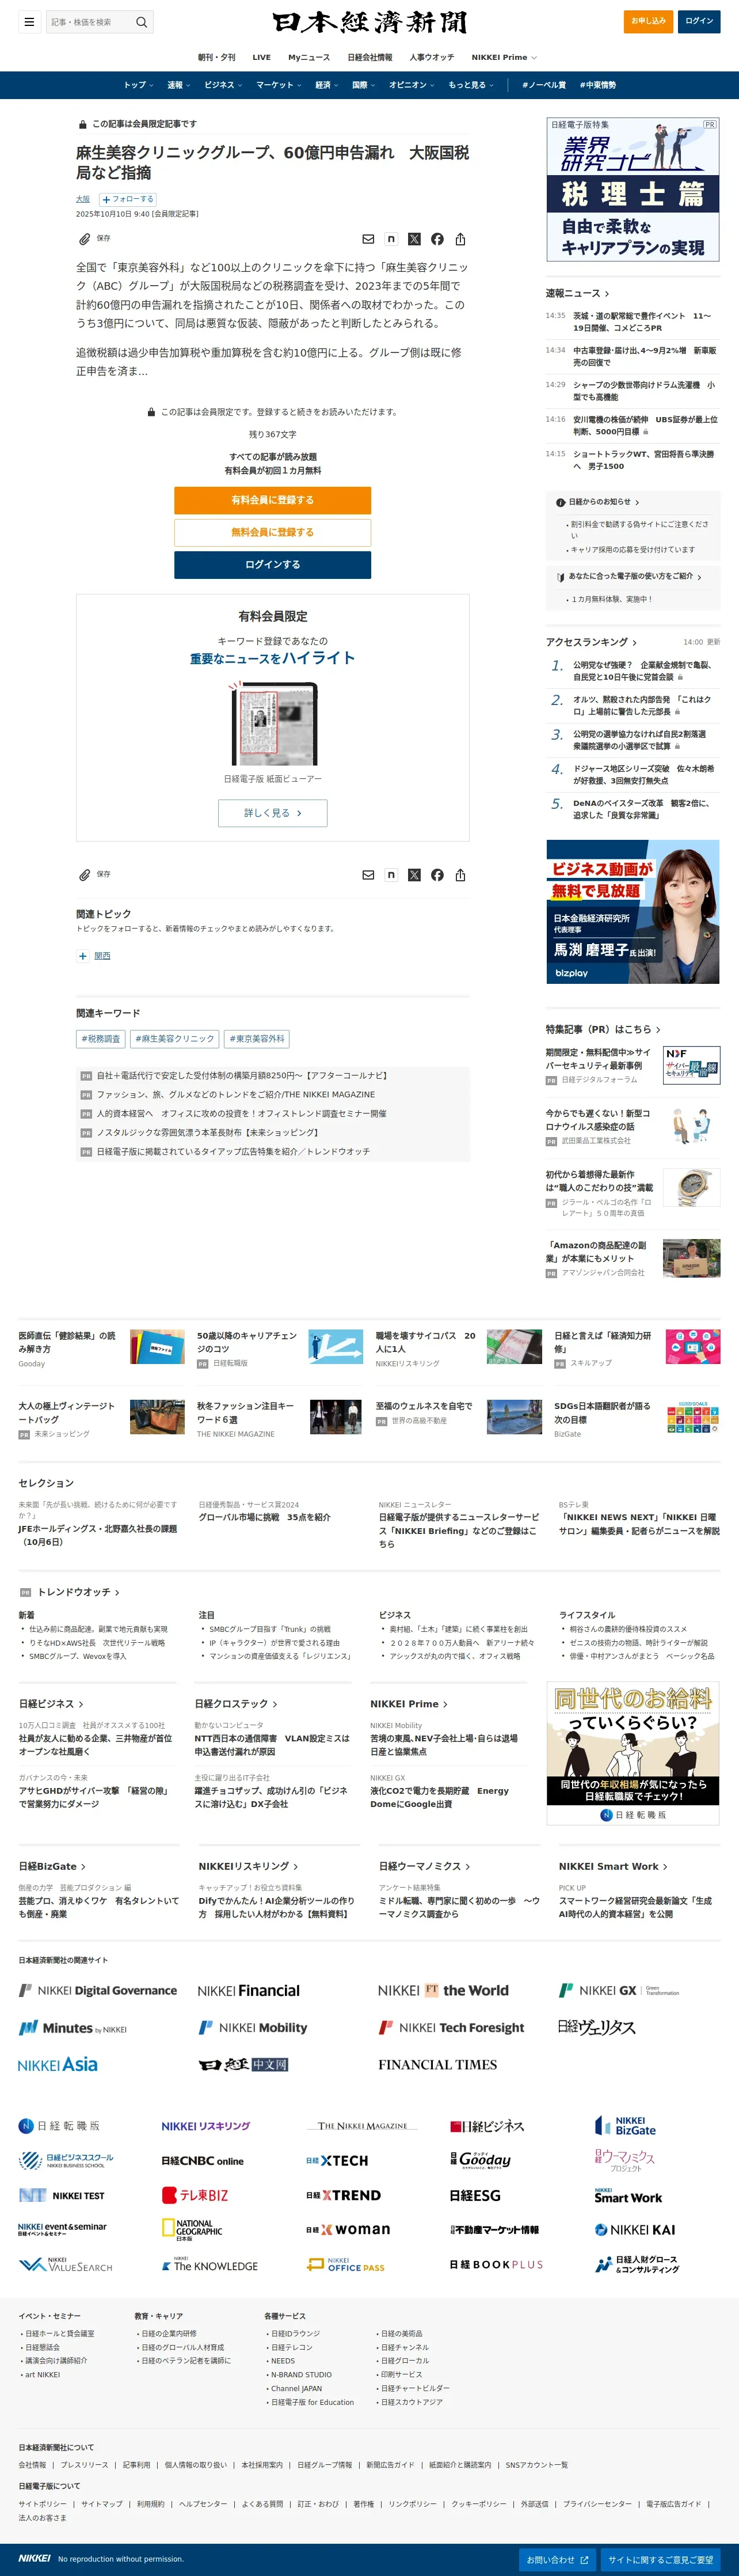Image resolution: width=739 pixels, height=2576 pixels.
Task: Expand ビジネス navigation dropdown
Action: [223, 85]
